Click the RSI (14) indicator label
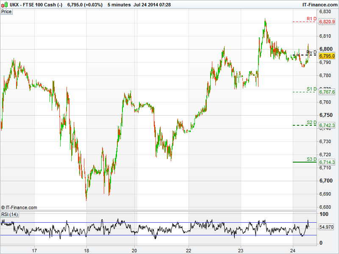The height and width of the screenshot is (254, 339). click(x=10, y=215)
